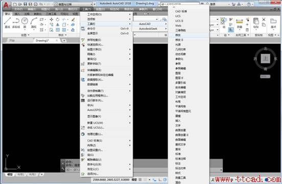Click the 绘图设置(F)... menu entry
282x184 pixels.
[106, 150]
